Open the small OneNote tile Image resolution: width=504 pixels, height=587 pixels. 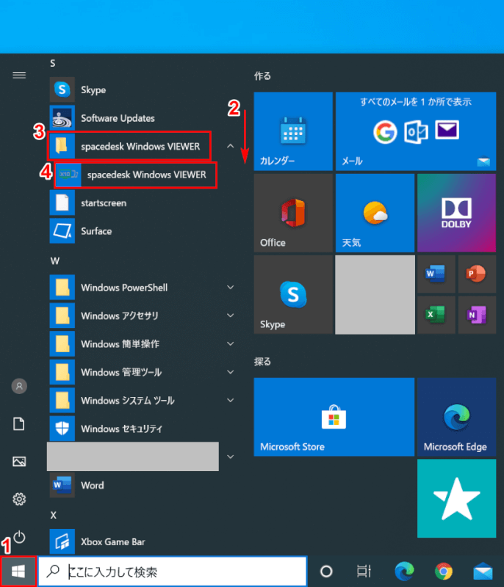click(x=477, y=315)
